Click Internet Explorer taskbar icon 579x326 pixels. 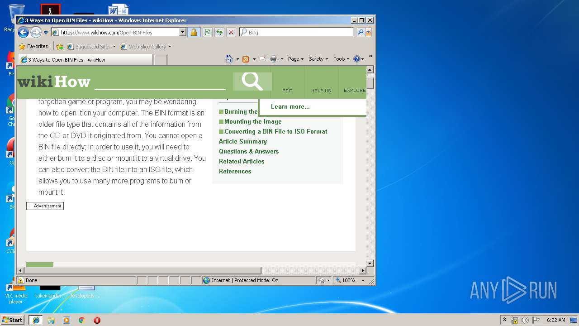click(x=36, y=320)
